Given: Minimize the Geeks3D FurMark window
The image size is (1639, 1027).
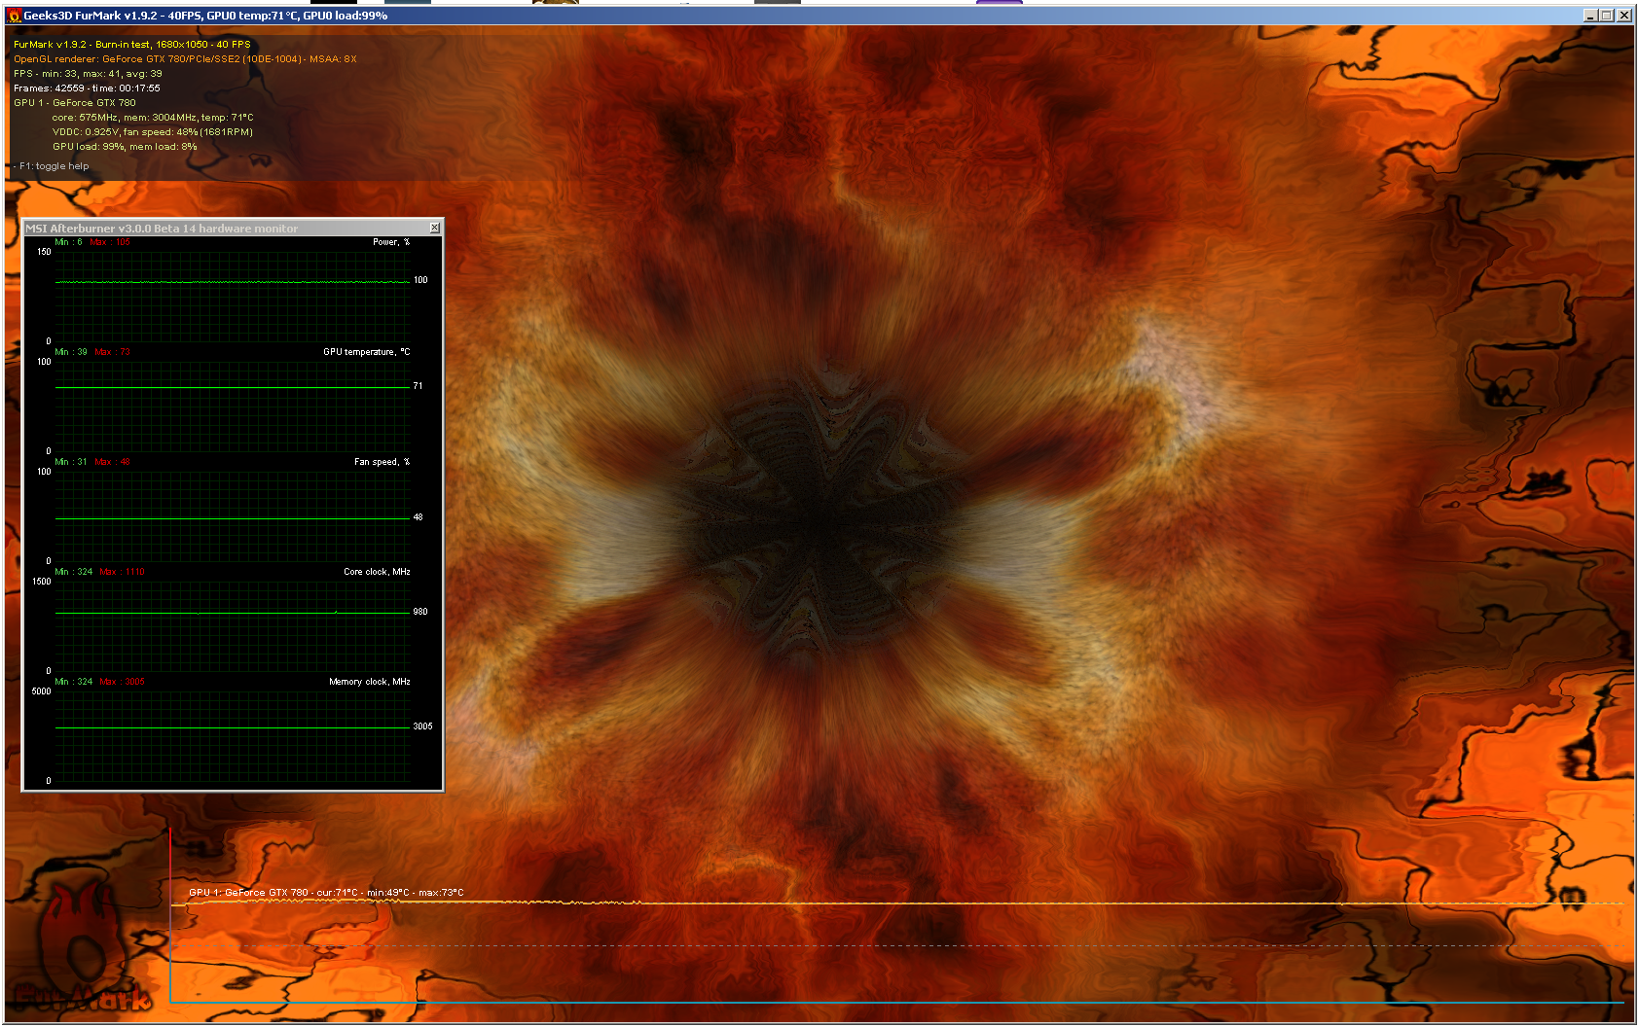Looking at the screenshot, I should (x=1590, y=16).
